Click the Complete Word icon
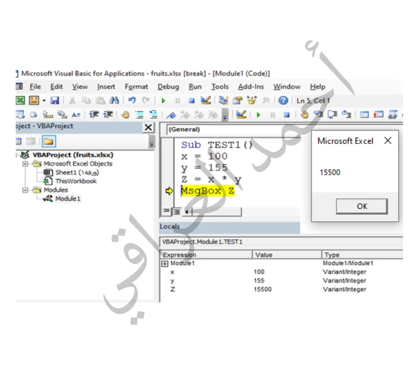Image resolution: width=417 pixels, height=369 pixels. [76, 114]
